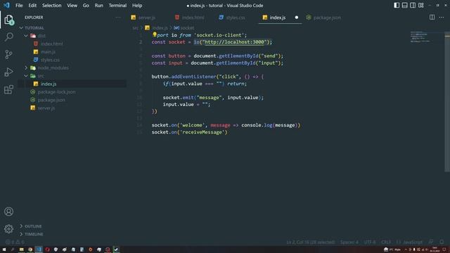Change UTF-8 file encoding
The width and height of the screenshot is (450, 253).
click(370, 242)
